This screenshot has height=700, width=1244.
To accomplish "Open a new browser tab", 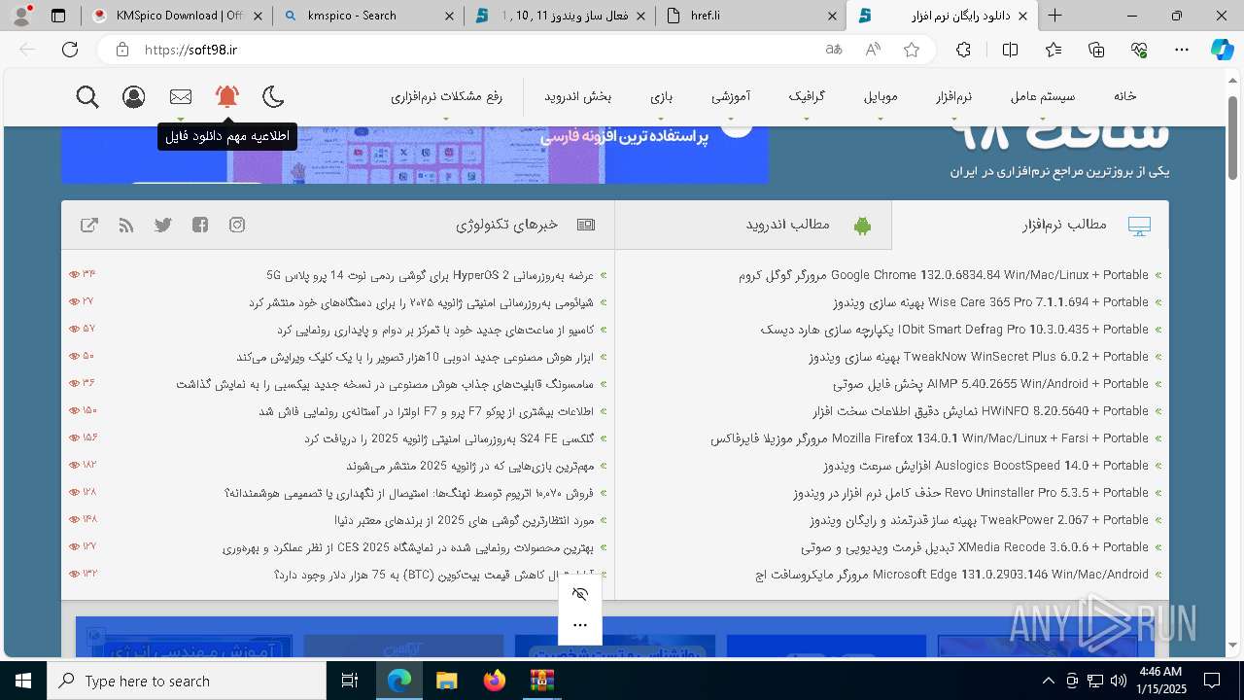I will 1054,16.
